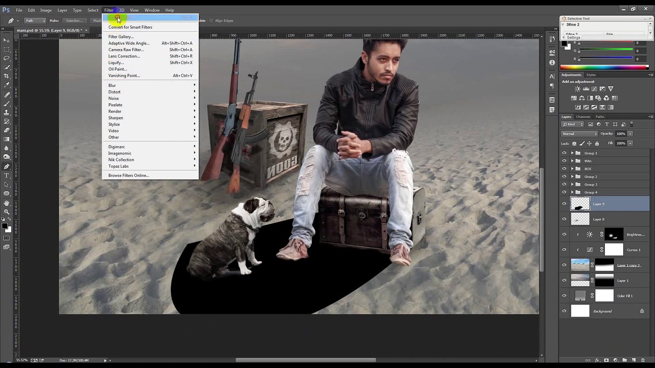
Task: Delete layer using the trash icon
Action: (643, 360)
